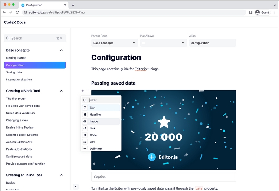Open the CodeX Docs home link
The image size is (279, 191).
[15, 22]
